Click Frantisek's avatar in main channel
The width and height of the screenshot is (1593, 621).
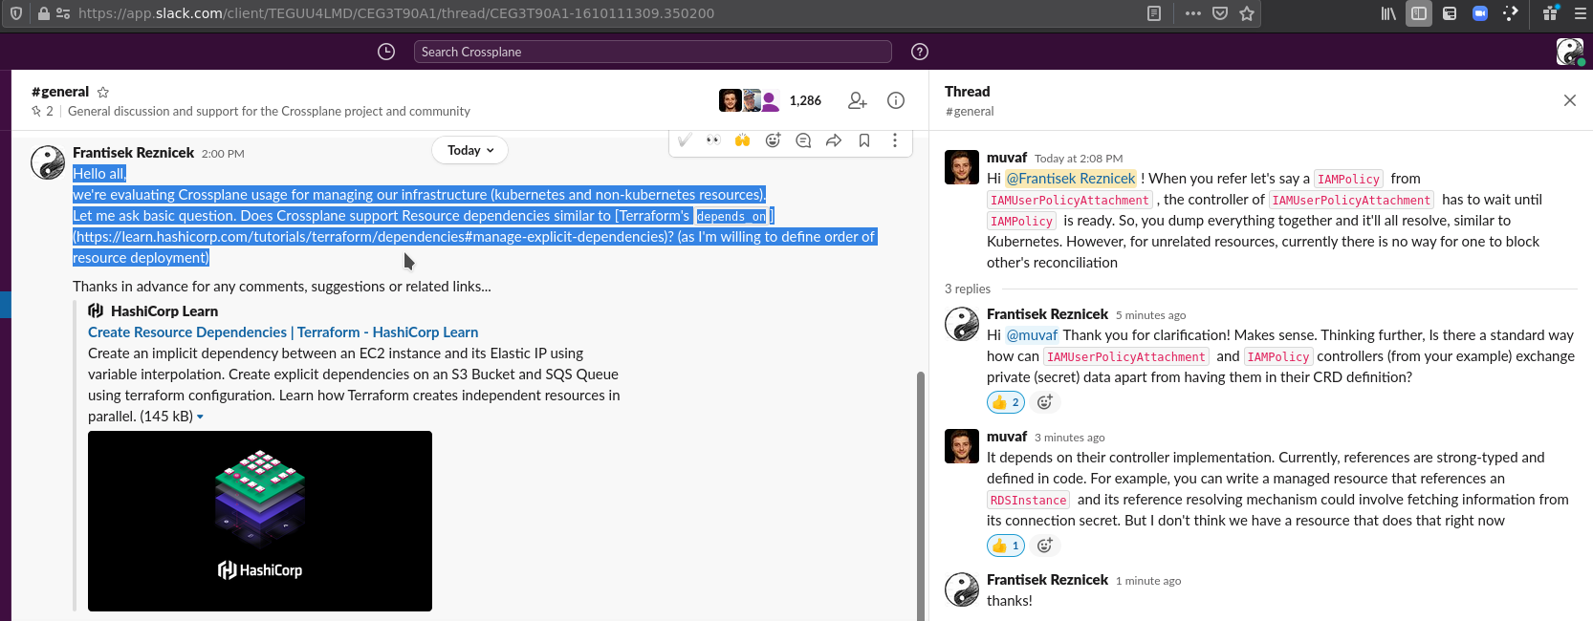(x=48, y=162)
